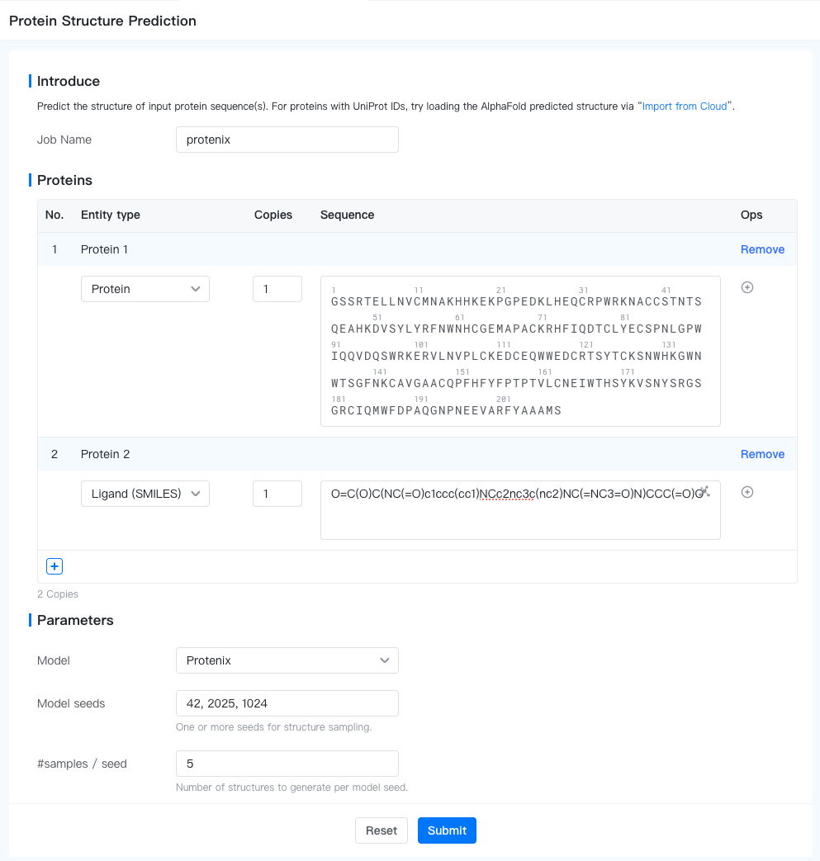Open the molecule structure icon in the SMILES field

pyautogui.click(x=704, y=491)
